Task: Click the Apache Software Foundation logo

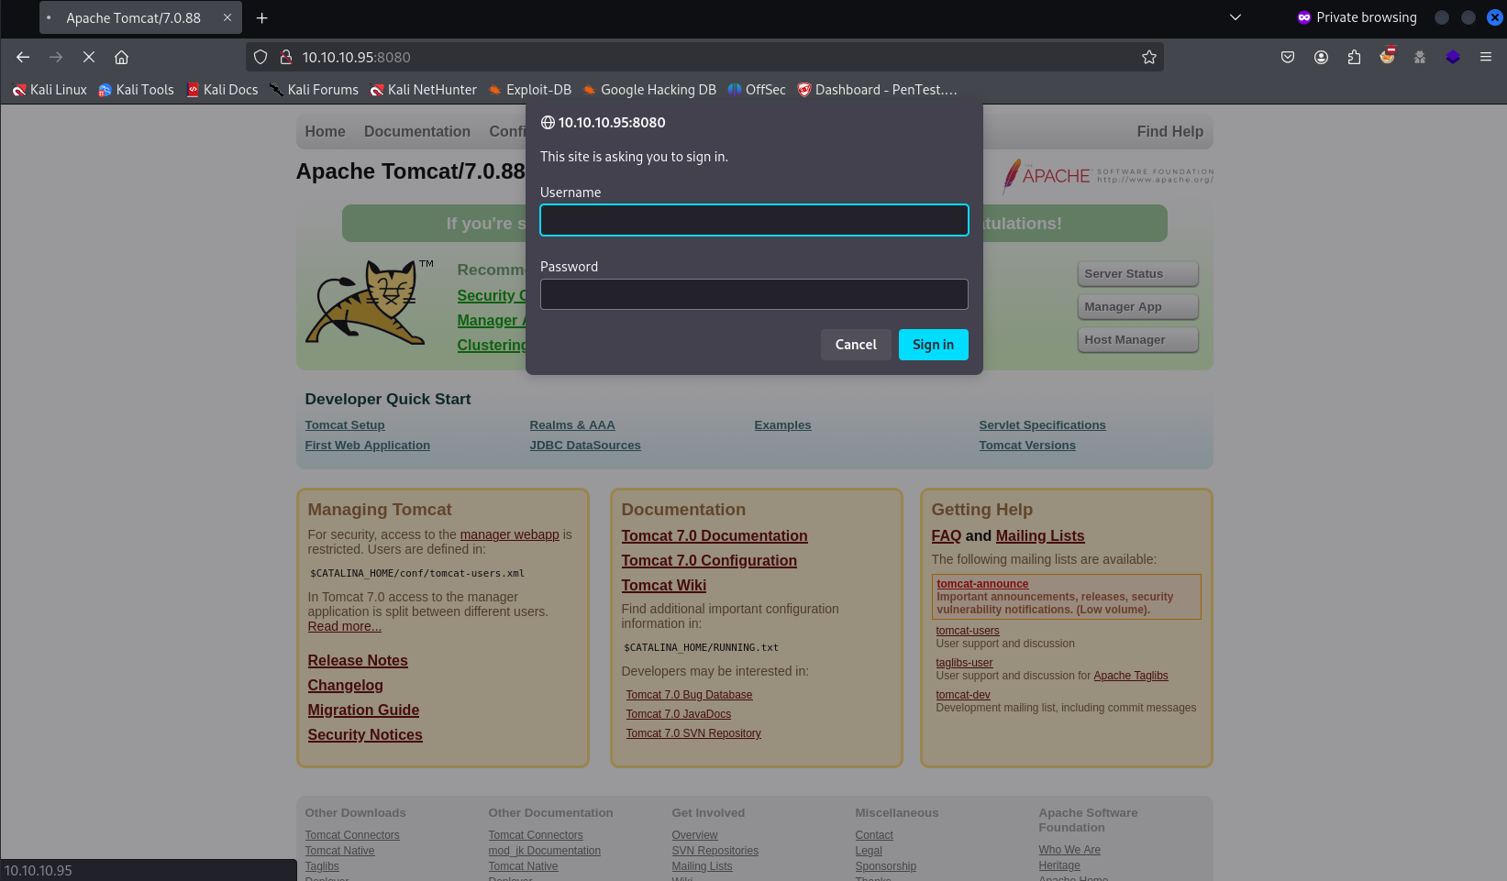Action: click(x=1108, y=175)
